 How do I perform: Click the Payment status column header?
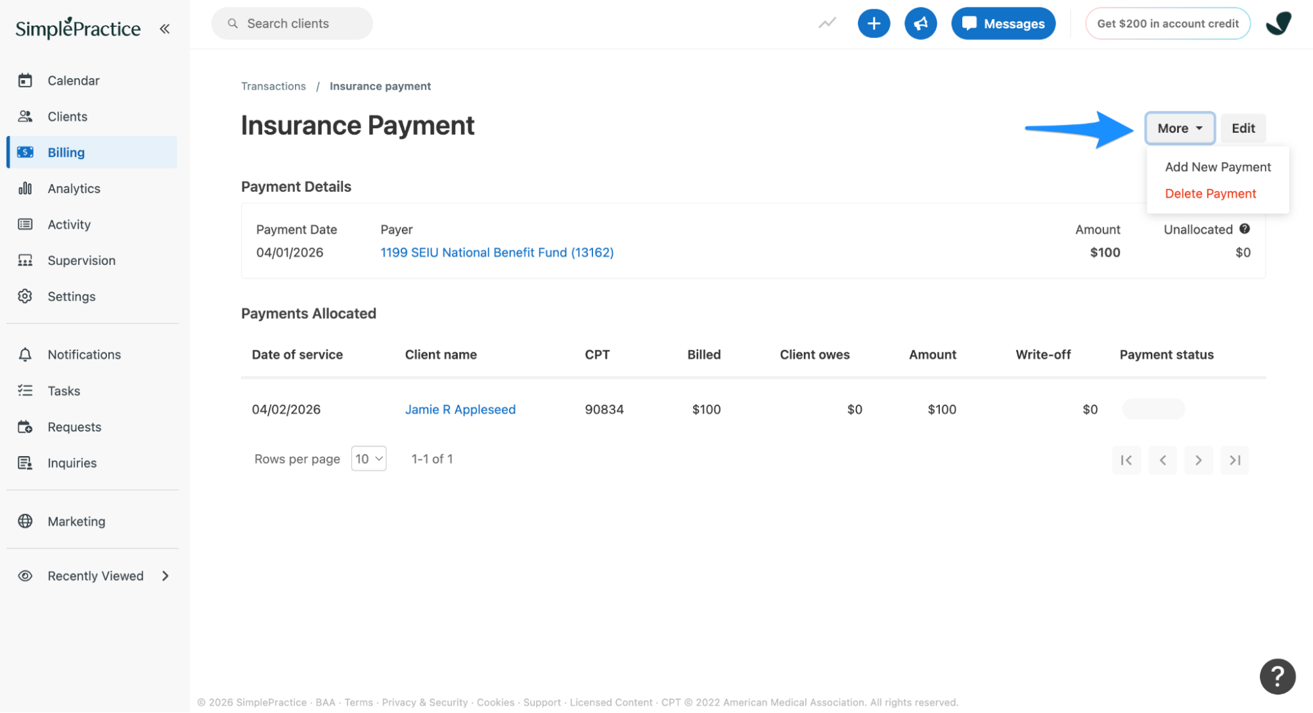(x=1166, y=354)
